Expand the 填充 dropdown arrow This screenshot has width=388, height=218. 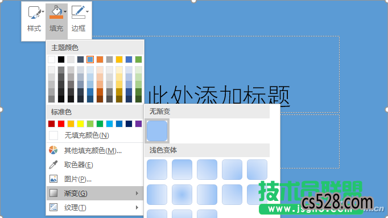click(x=65, y=11)
